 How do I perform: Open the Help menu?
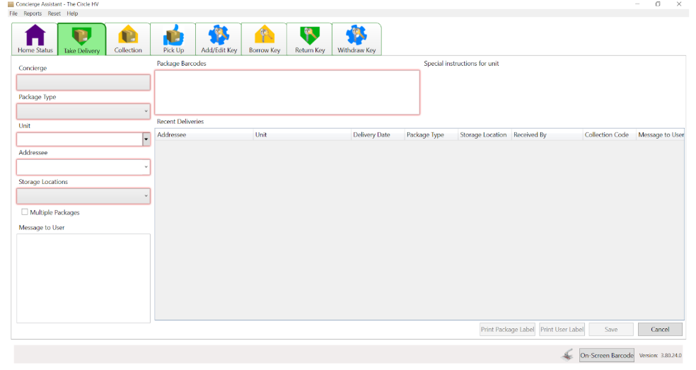coord(72,13)
